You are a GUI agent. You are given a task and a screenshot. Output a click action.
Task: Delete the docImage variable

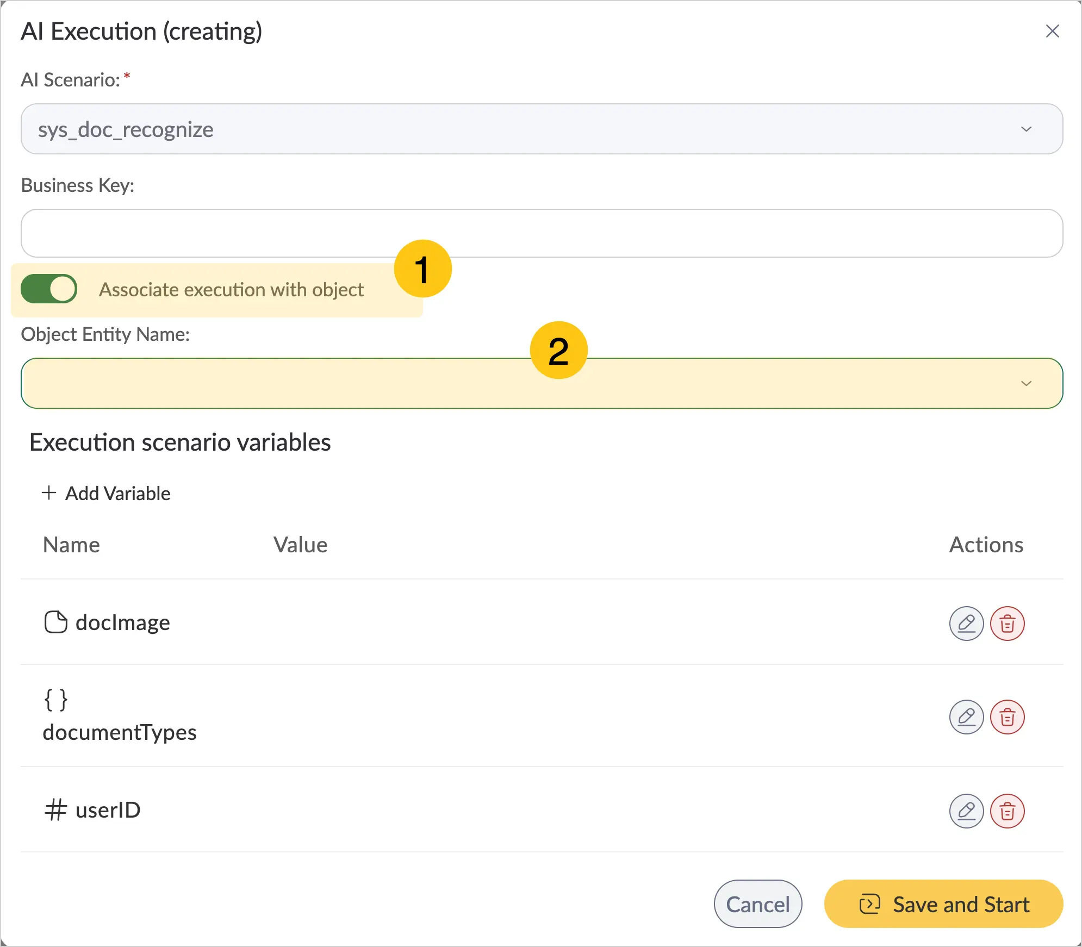[x=1007, y=624]
